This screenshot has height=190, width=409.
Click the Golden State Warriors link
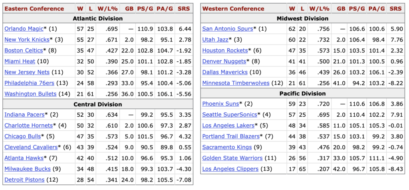(x=232, y=158)
